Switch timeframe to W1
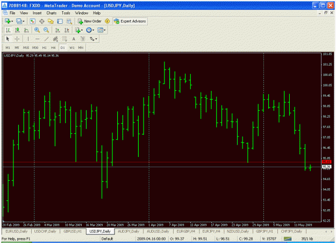This screenshot has width=336, height=243. point(72,47)
